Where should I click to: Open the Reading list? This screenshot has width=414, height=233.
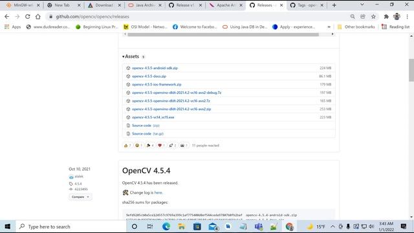(x=395, y=27)
